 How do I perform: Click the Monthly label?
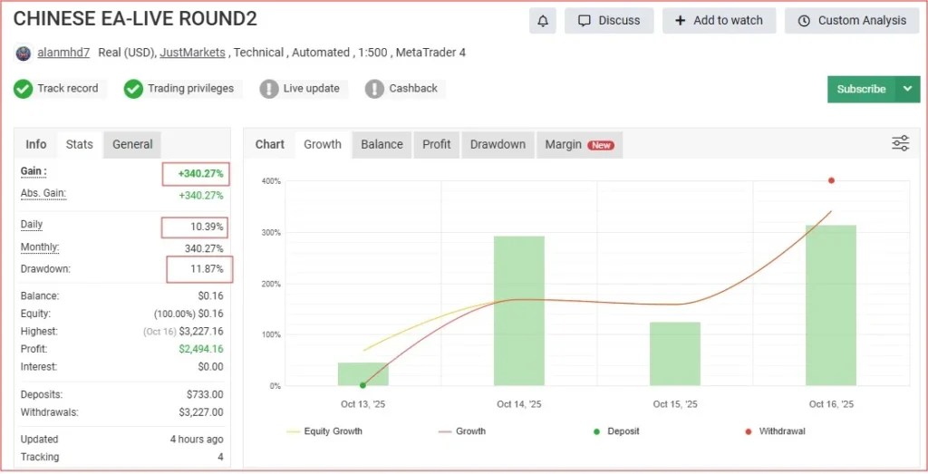40,247
